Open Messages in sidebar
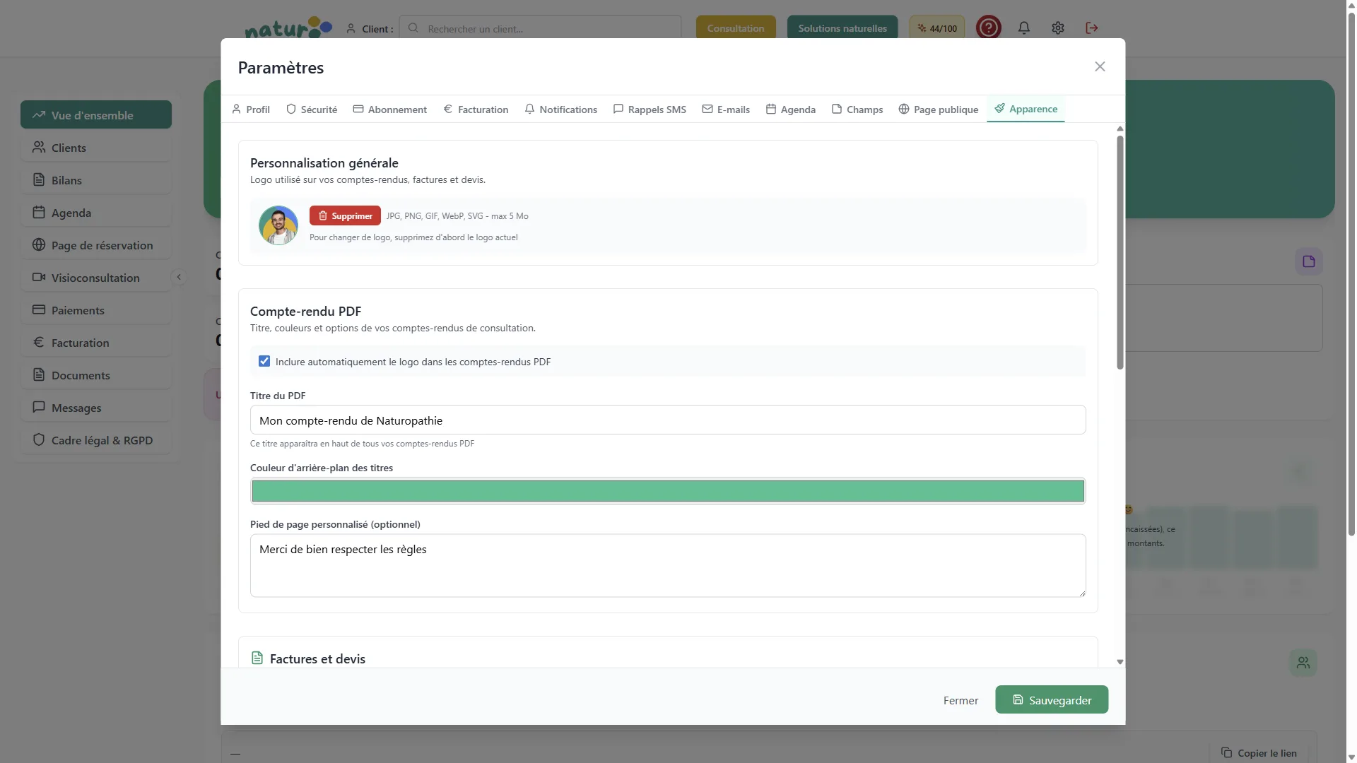The height and width of the screenshot is (763, 1357). pyautogui.click(x=96, y=407)
